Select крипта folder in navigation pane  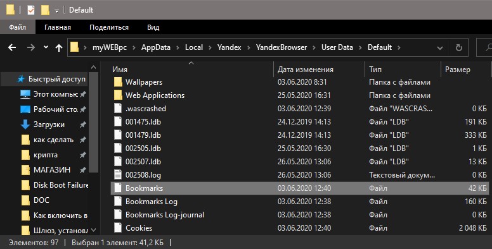pyautogui.click(x=46, y=155)
